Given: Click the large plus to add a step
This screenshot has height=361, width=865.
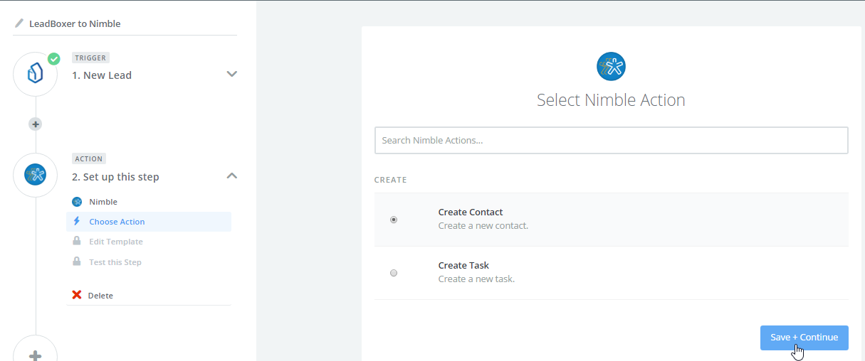Looking at the screenshot, I should pyautogui.click(x=35, y=354).
